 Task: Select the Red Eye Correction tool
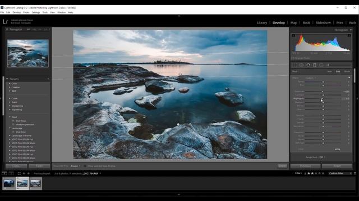tap(308, 65)
